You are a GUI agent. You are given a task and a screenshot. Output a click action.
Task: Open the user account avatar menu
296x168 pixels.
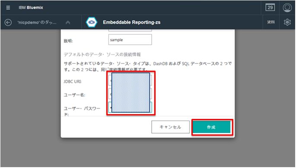click(287, 8)
